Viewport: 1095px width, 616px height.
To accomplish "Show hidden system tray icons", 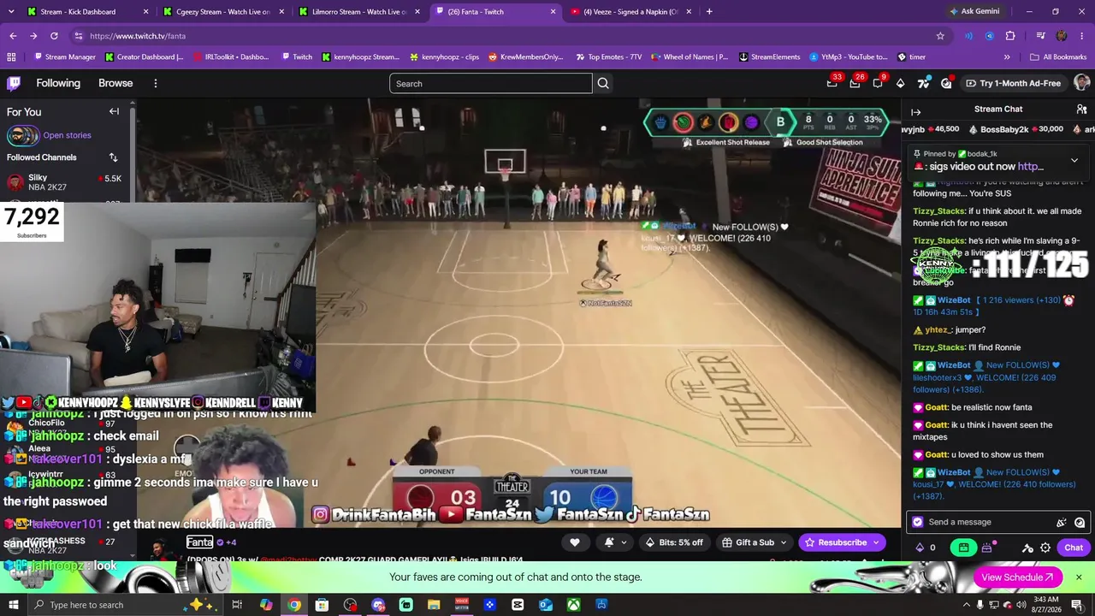I will 967,605.
